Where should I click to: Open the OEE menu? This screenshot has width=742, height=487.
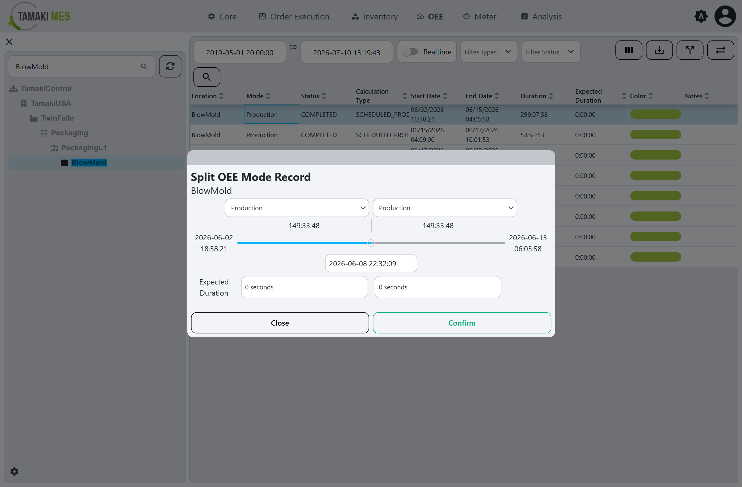(x=430, y=16)
